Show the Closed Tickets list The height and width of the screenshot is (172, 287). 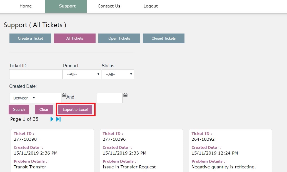[x=163, y=38]
